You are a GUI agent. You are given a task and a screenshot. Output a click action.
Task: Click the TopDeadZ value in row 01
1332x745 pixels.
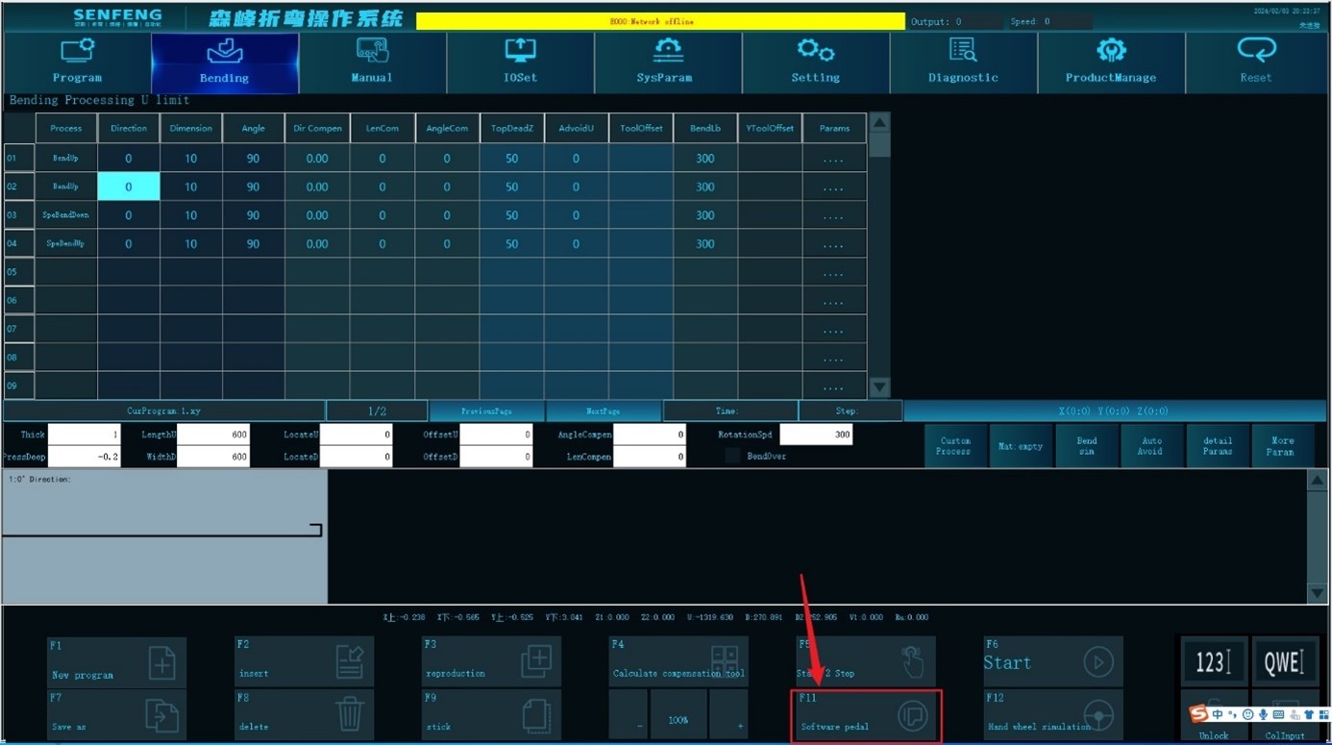[x=512, y=159]
